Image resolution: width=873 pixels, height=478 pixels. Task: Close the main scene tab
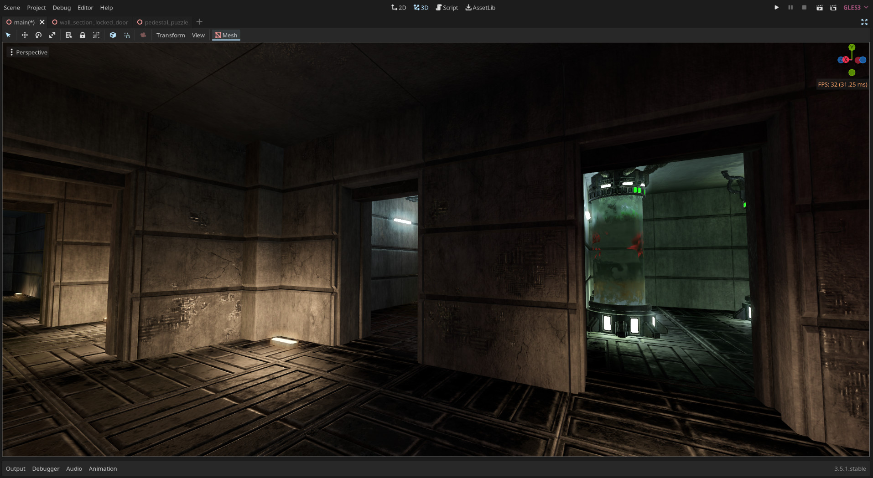[42, 22]
